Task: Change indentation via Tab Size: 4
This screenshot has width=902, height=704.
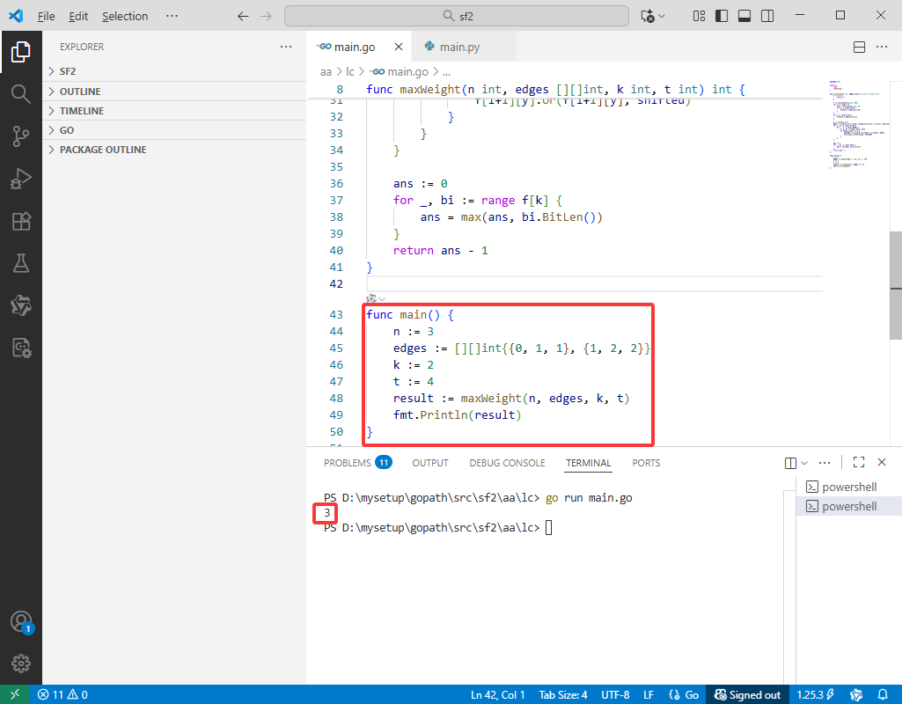Action: tap(562, 695)
